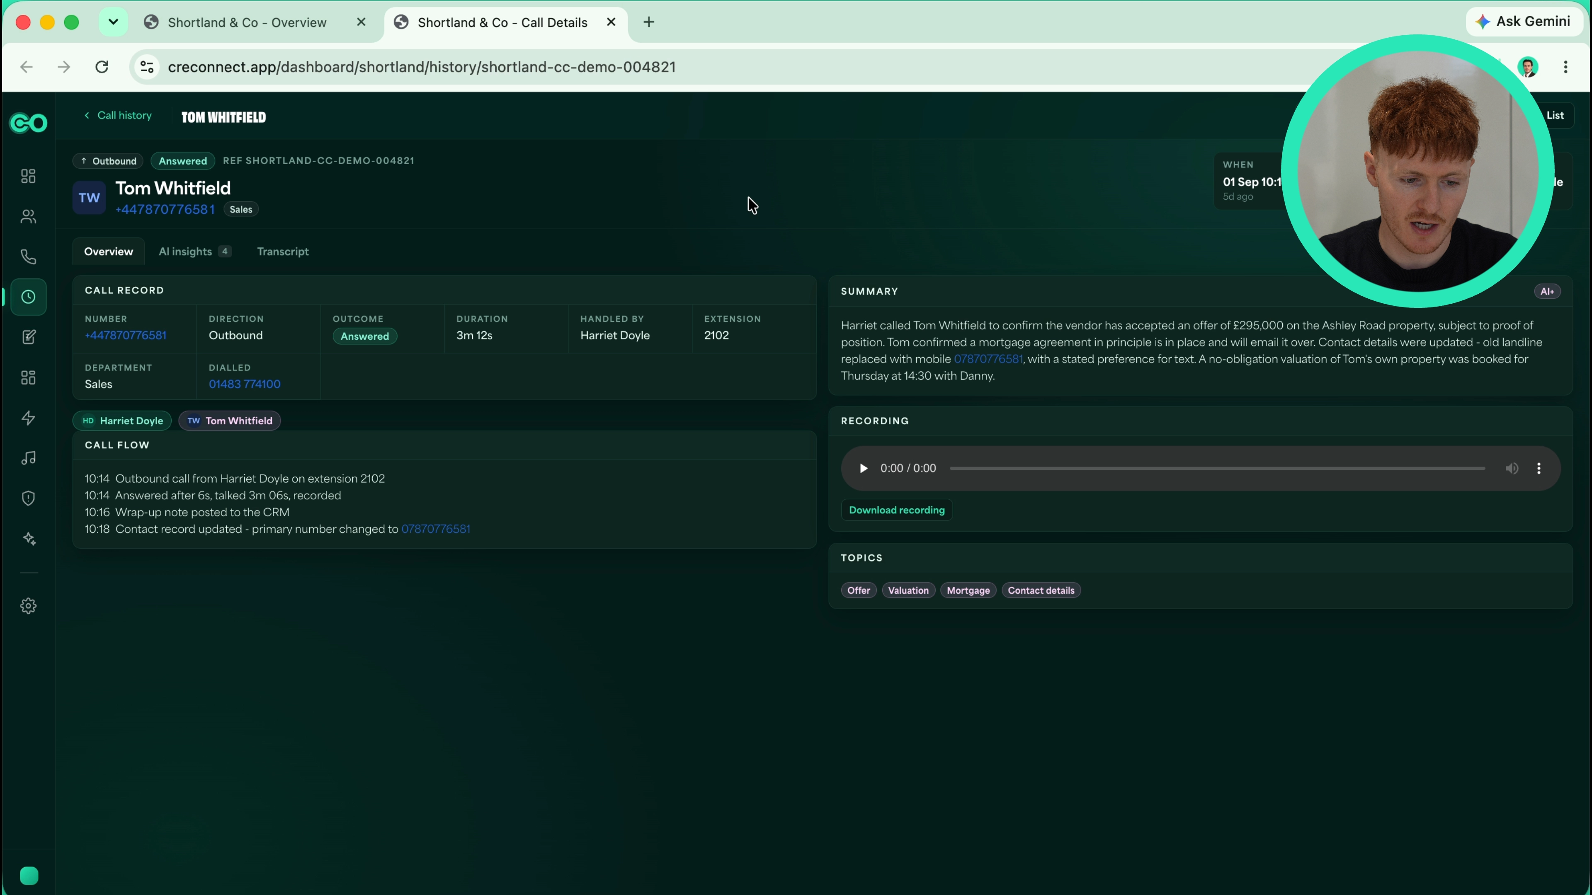Open the phone calls icon in the sidebar
Viewport: 1592px width, 895px height.
point(29,256)
